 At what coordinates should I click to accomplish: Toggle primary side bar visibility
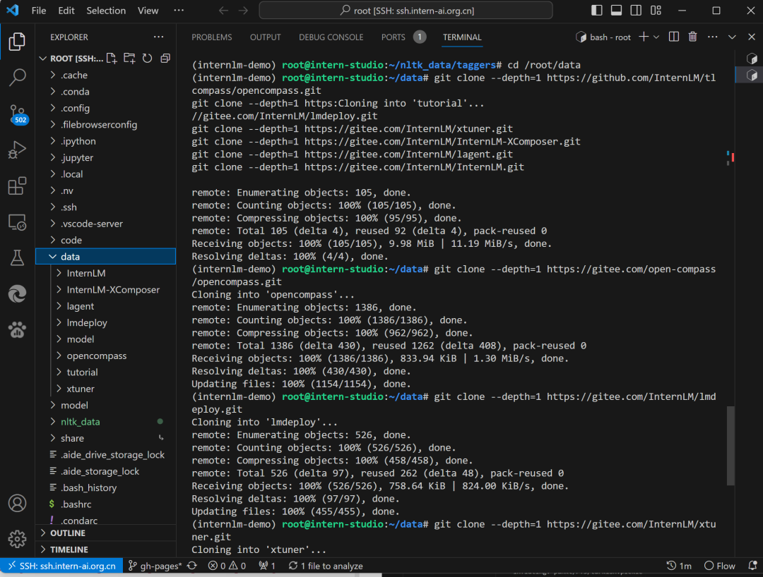coord(596,10)
